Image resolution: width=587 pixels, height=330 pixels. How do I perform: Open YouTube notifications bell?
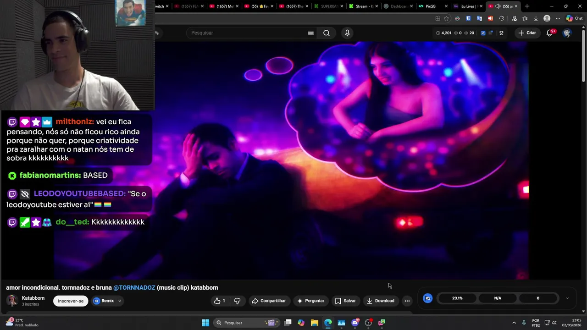[x=549, y=33]
